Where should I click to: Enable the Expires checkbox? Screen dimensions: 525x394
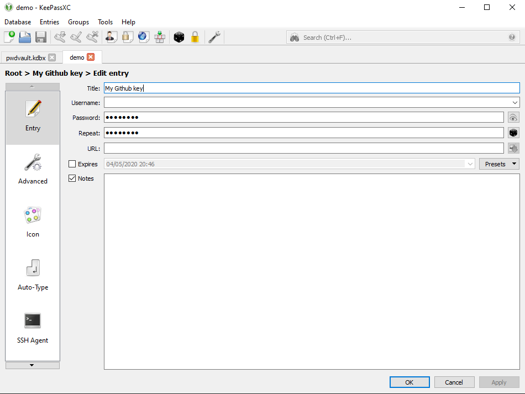72,164
